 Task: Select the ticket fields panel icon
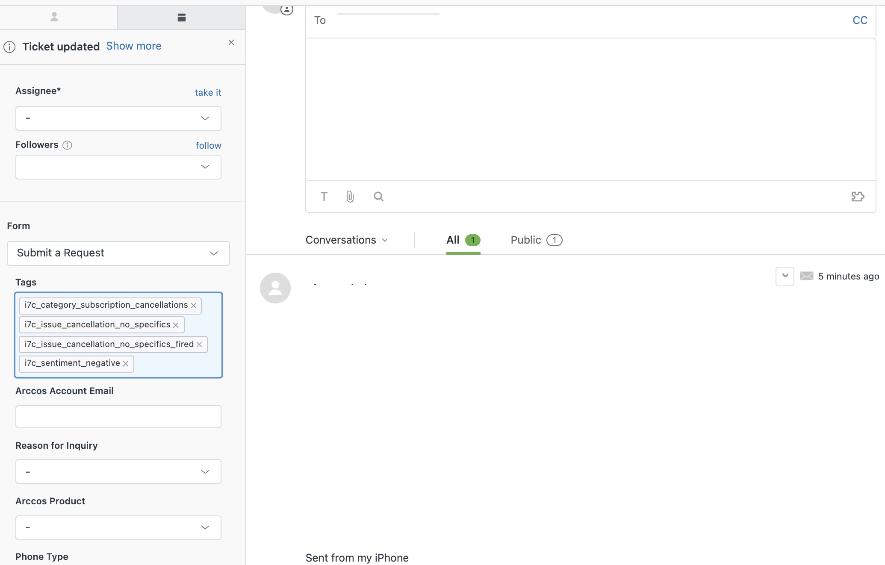click(181, 17)
